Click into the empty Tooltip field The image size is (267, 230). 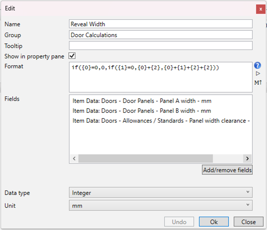coord(160,46)
